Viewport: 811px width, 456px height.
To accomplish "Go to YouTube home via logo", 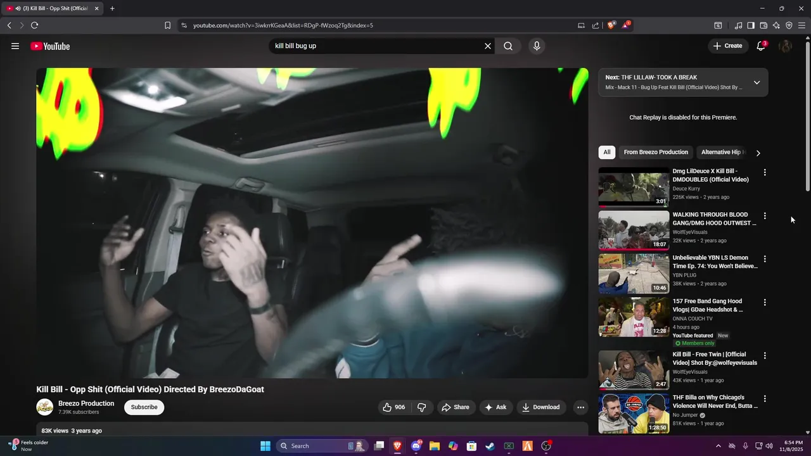I will (50, 46).
